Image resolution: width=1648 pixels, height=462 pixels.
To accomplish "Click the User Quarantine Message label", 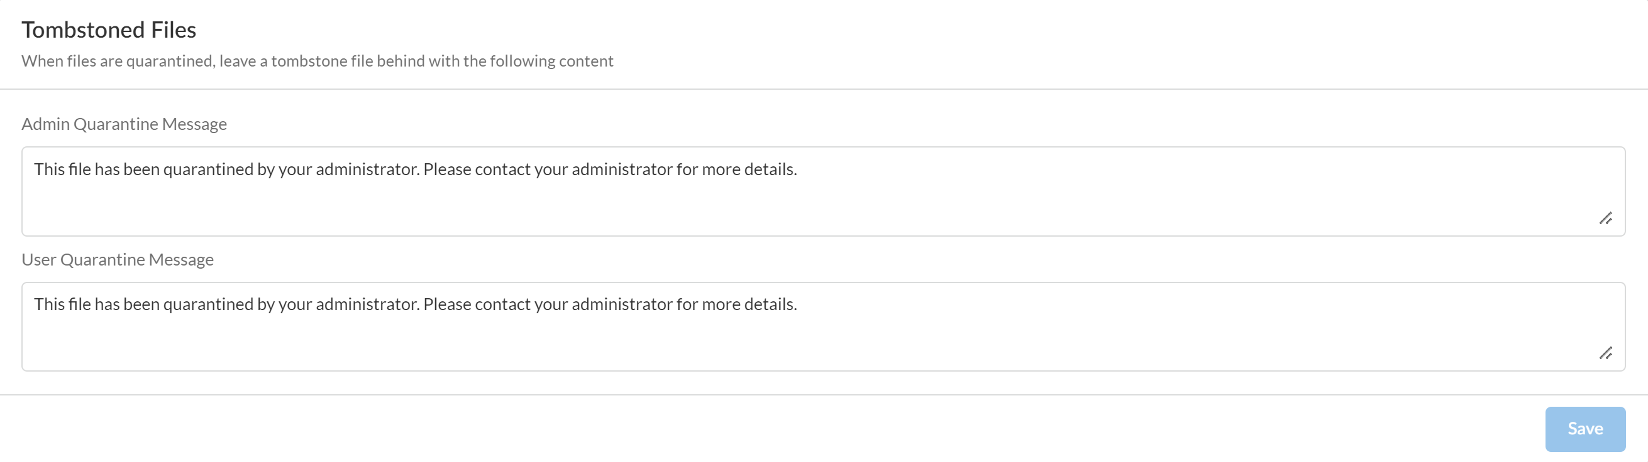I will [x=118, y=259].
